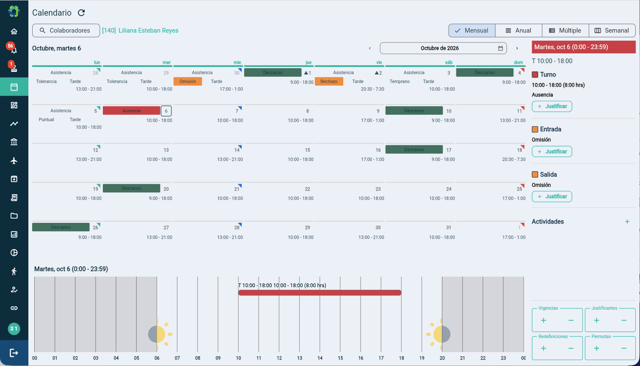Open the dashboard widgets icon in the sidebar
Viewport: 640px width, 366px height.
tap(14, 105)
